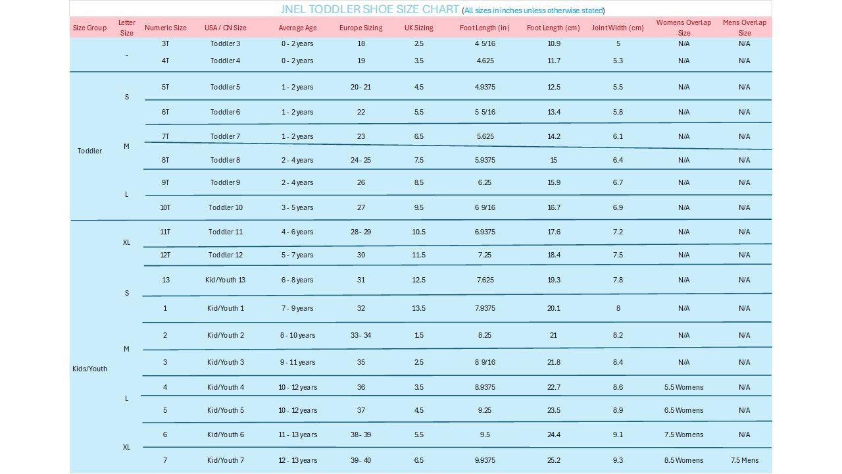
Task: Click the 5.5 Womens overlap cell
Action: tap(683, 387)
